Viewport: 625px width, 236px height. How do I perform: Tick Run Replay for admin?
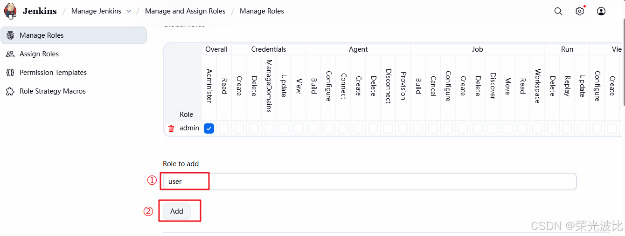(x=567, y=128)
